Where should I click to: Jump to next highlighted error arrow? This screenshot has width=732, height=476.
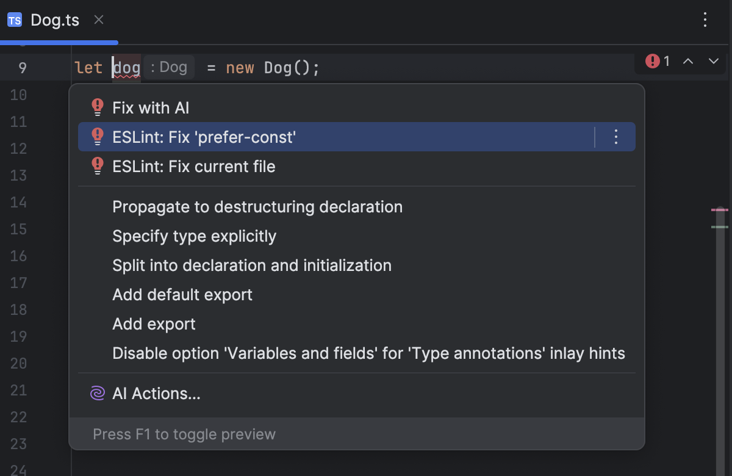pos(714,61)
